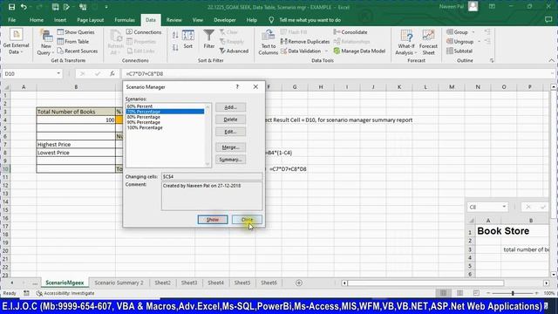The width and height of the screenshot is (558, 314).
Task: Select the 80% Percentage scenario
Action: tap(165, 117)
